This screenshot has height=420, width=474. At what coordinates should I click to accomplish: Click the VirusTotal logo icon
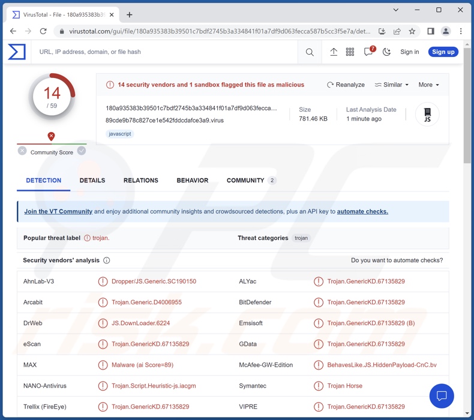tap(17, 52)
